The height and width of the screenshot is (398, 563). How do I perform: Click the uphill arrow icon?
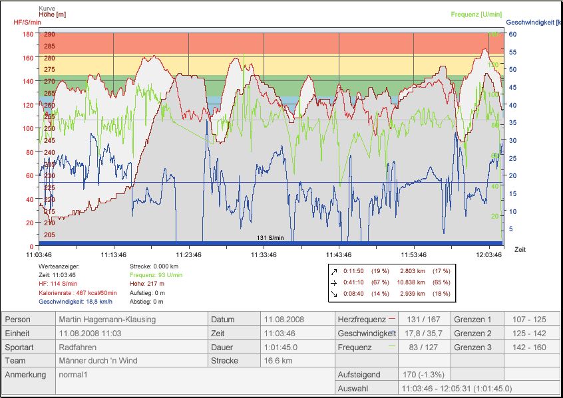334,271
